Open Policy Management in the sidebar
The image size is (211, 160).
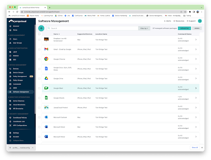point(20,77)
